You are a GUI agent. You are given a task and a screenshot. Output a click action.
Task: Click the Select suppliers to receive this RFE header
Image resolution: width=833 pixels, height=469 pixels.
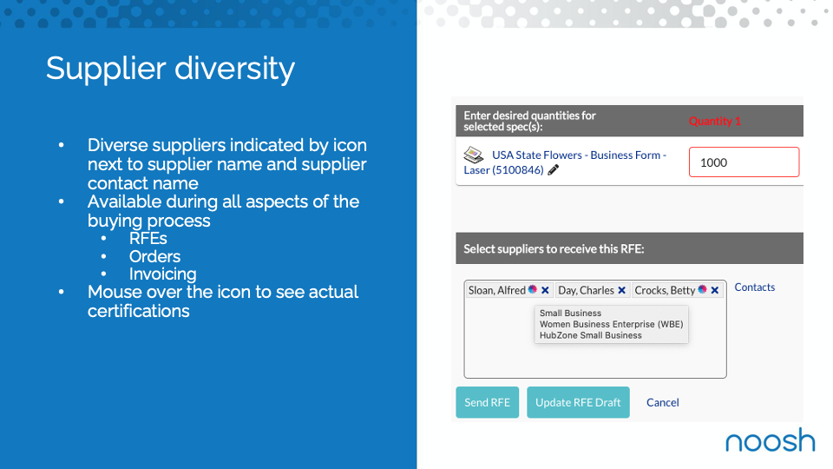point(554,249)
